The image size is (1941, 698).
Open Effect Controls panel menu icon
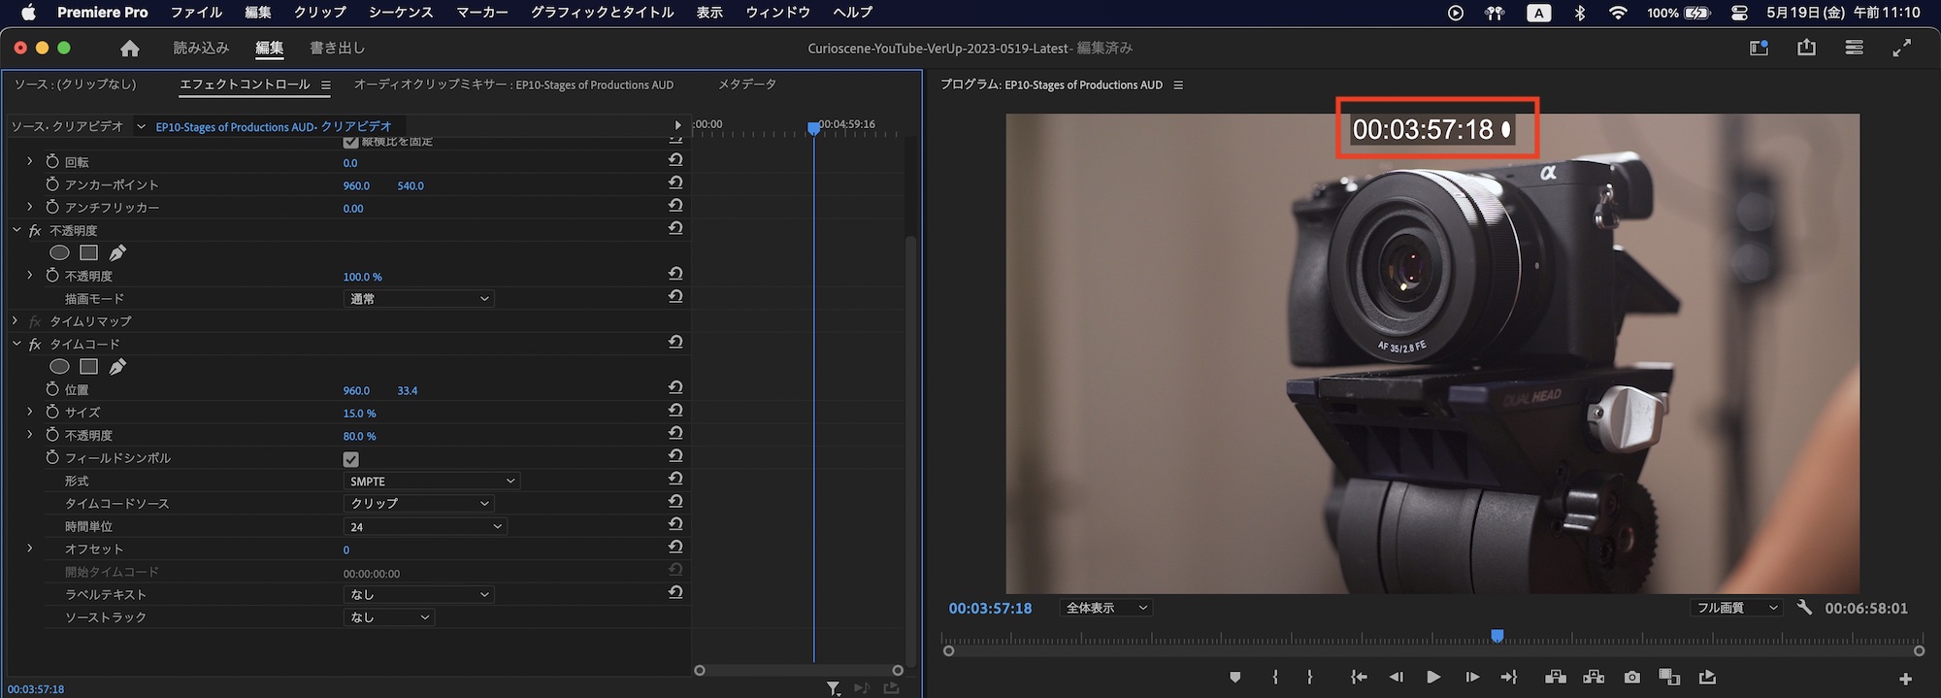click(326, 85)
